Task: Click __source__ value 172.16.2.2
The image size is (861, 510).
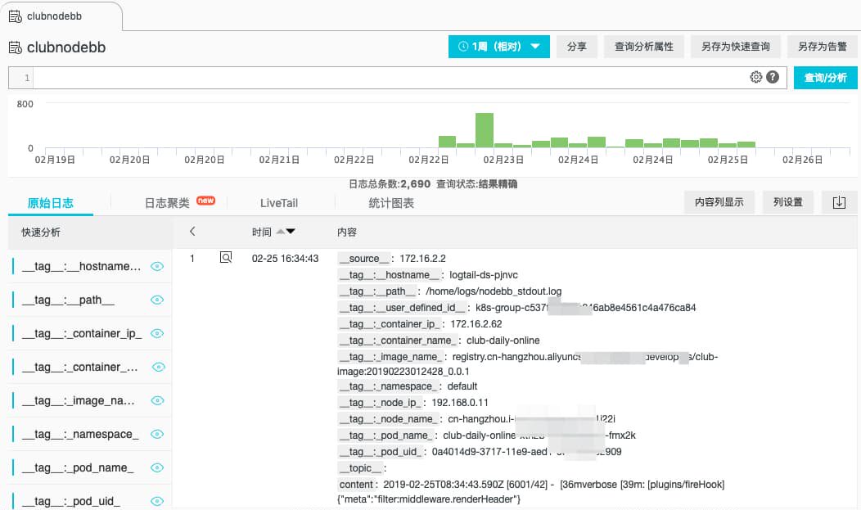Action: coord(422,259)
